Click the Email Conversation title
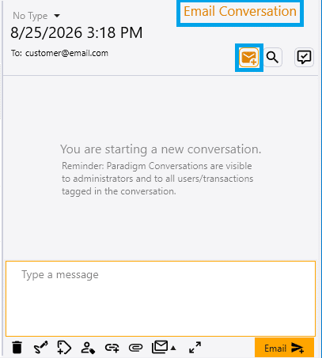Image resolution: width=322 pixels, height=358 pixels. (240, 11)
